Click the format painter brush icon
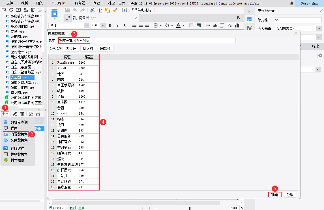 [x=115, y=10]
